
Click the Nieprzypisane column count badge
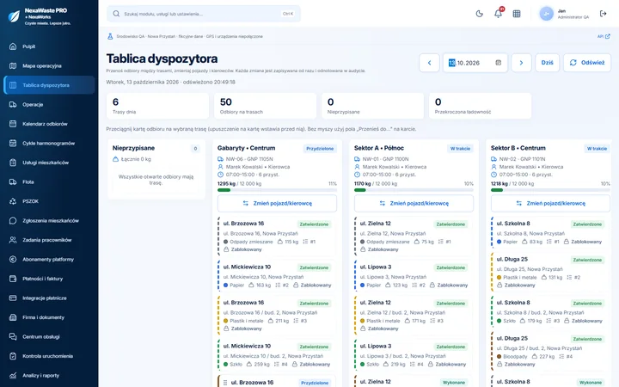coord(195,149)
